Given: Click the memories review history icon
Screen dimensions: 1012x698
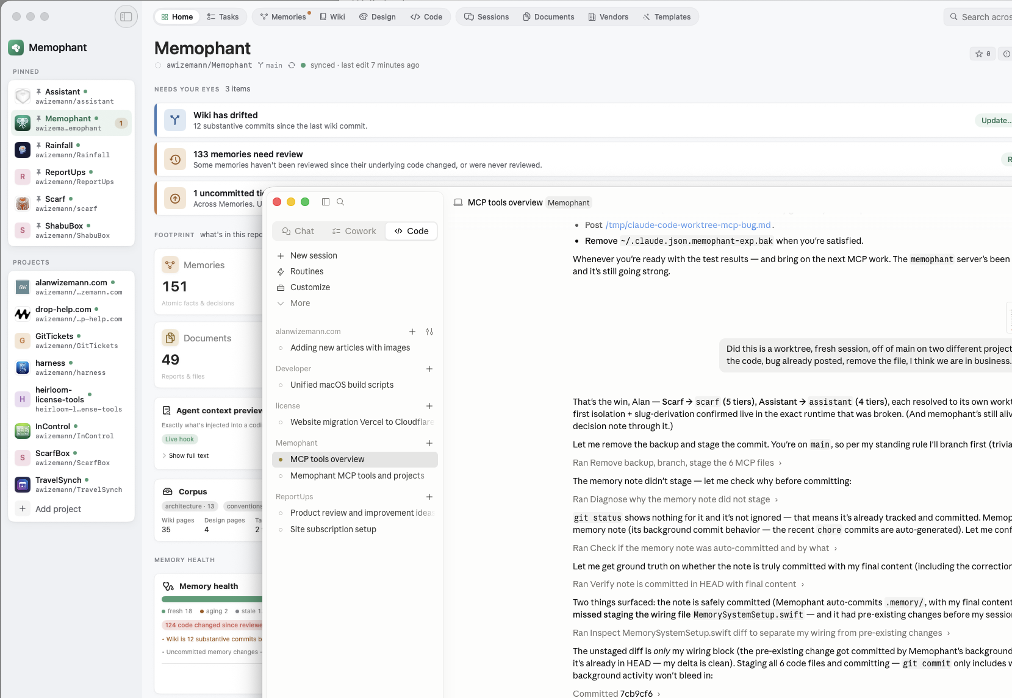Looking at the screenshot, I should (175, 159).
